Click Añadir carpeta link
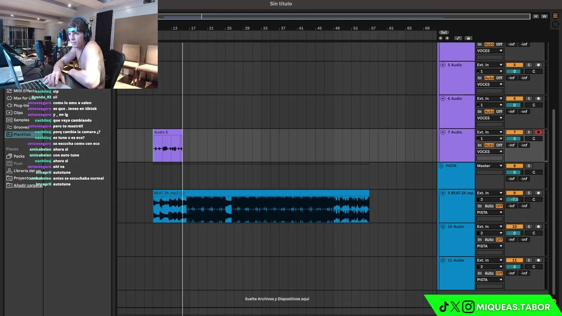 click(28, 185)
